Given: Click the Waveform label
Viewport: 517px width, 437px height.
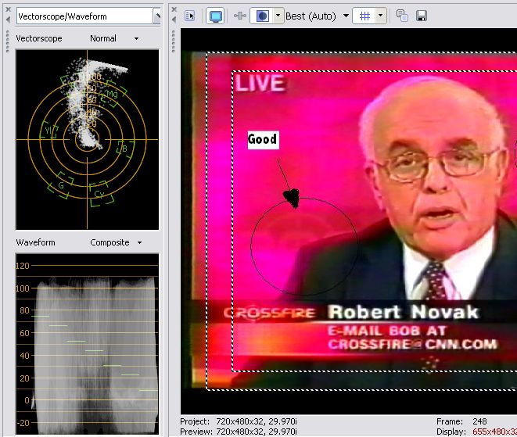Looking at the screenshot, I should 36,242.
